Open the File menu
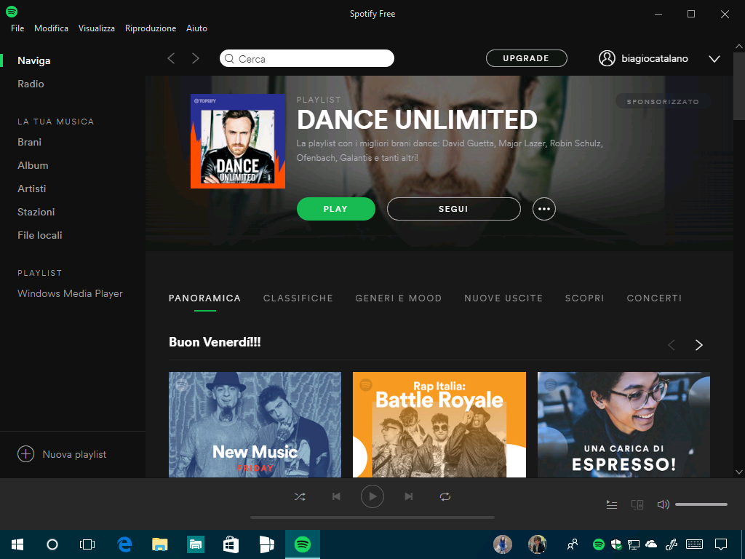Image resolution: width=745 pixels, height=559 pixels. click(17, 28)
